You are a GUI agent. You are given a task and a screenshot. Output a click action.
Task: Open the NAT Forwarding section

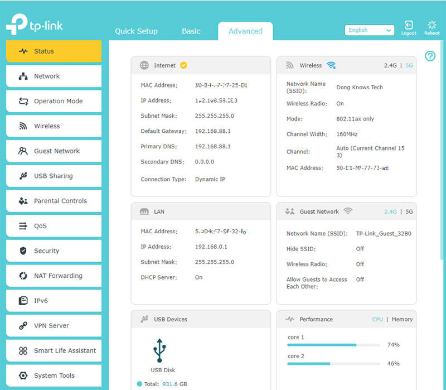point(54,276)
